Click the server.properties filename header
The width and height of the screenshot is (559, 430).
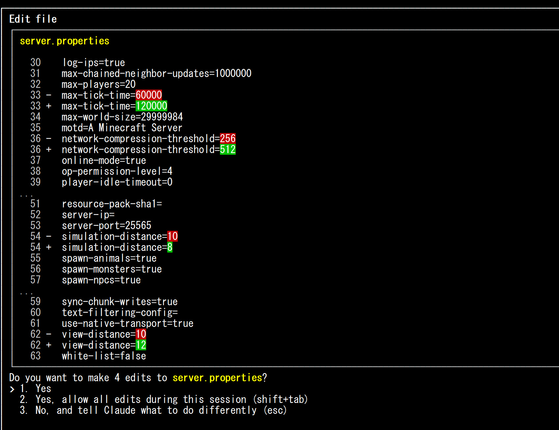pos(65,41)
